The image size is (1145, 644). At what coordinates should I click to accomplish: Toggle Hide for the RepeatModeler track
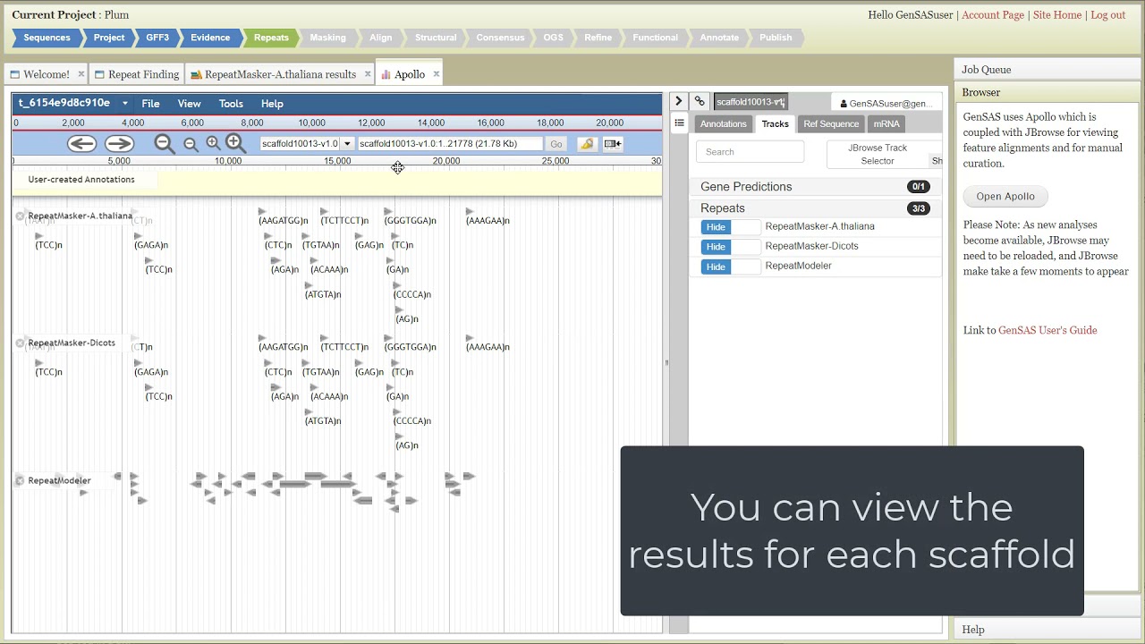click(730, 267)
